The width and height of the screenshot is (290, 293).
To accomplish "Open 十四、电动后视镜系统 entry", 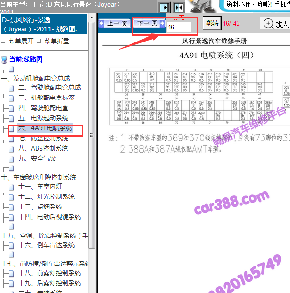I will pos(50,217).
